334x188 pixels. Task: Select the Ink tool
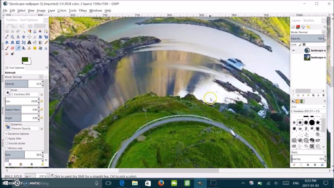pyautogui.click(x=24, y=48)
